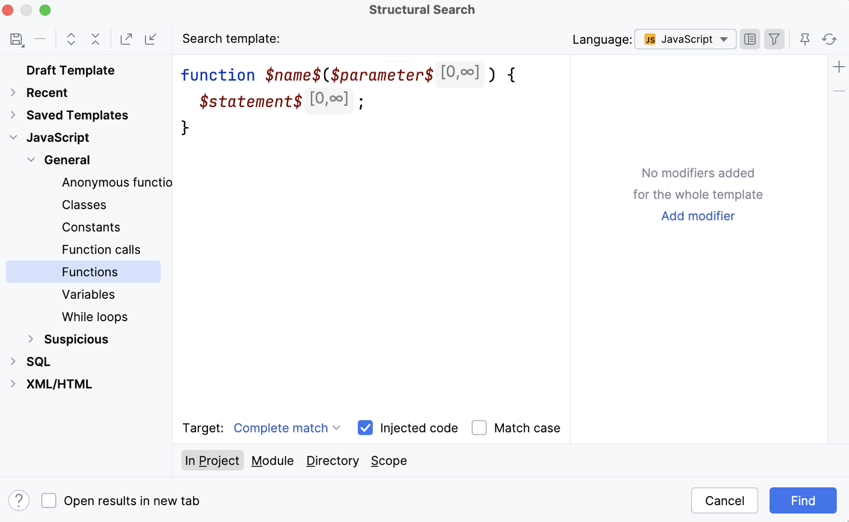Open the Language dropdown showing JavaScript
This screenshot has height=522, width=849.
tap(685, 38)
